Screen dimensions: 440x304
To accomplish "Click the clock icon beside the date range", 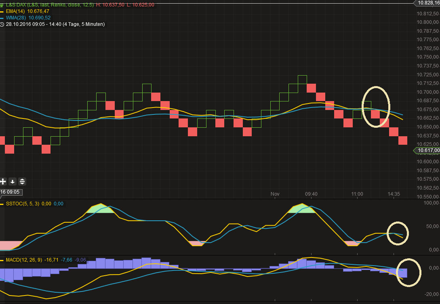I will (2, 24).
